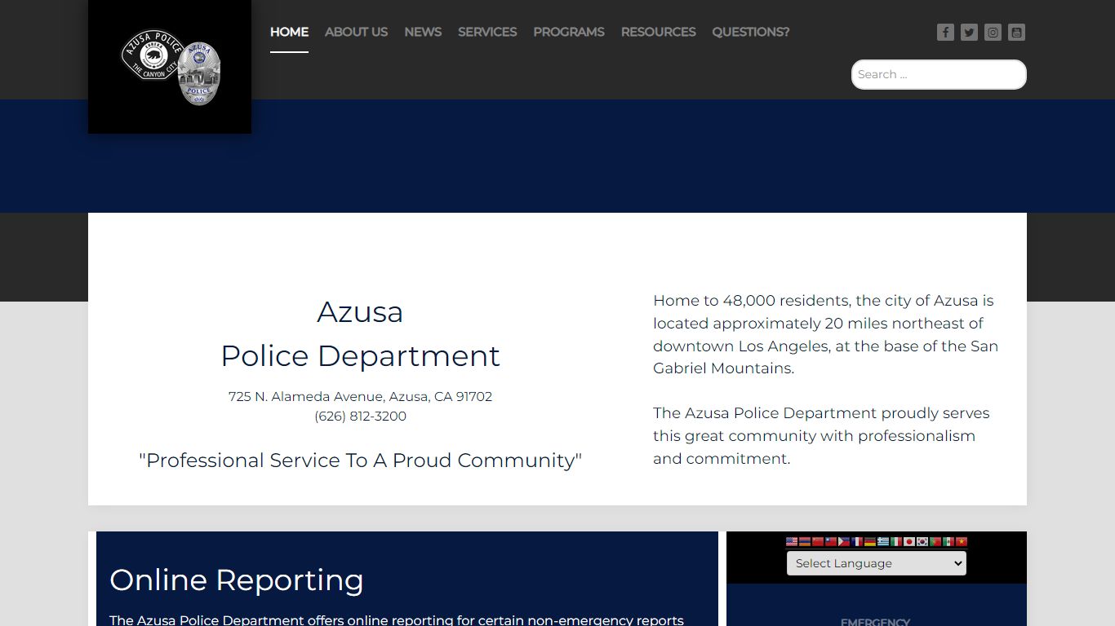Click the Police Department heading text
1115x626 pixels.
tap(360, 356)
